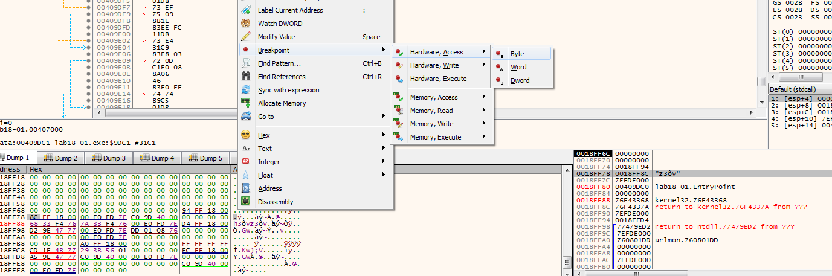This screenshot has width=832, height=276.
Task: Click the Disassembly chip icon entry
Action: (x=246, y=202)
